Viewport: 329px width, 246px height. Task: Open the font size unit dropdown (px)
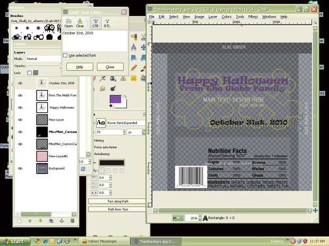(x=136, y=132)
